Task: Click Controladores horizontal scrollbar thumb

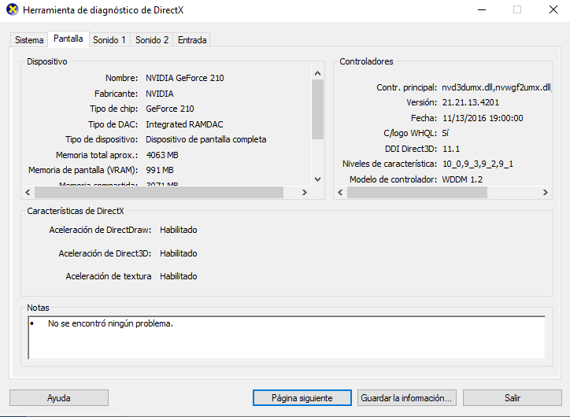Action: coord(417,193)
